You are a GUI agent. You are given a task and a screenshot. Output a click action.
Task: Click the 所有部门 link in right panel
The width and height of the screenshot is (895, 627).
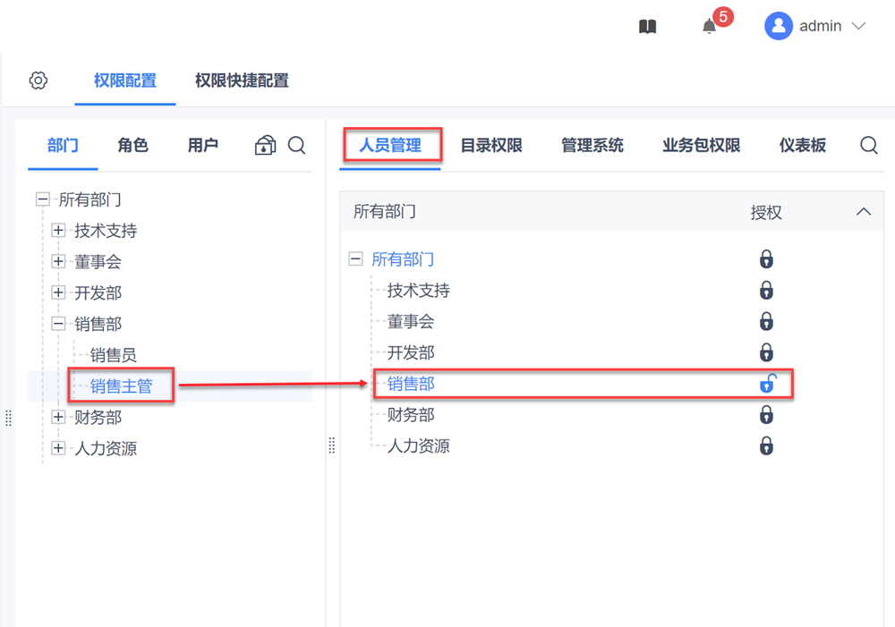[403, 259]
